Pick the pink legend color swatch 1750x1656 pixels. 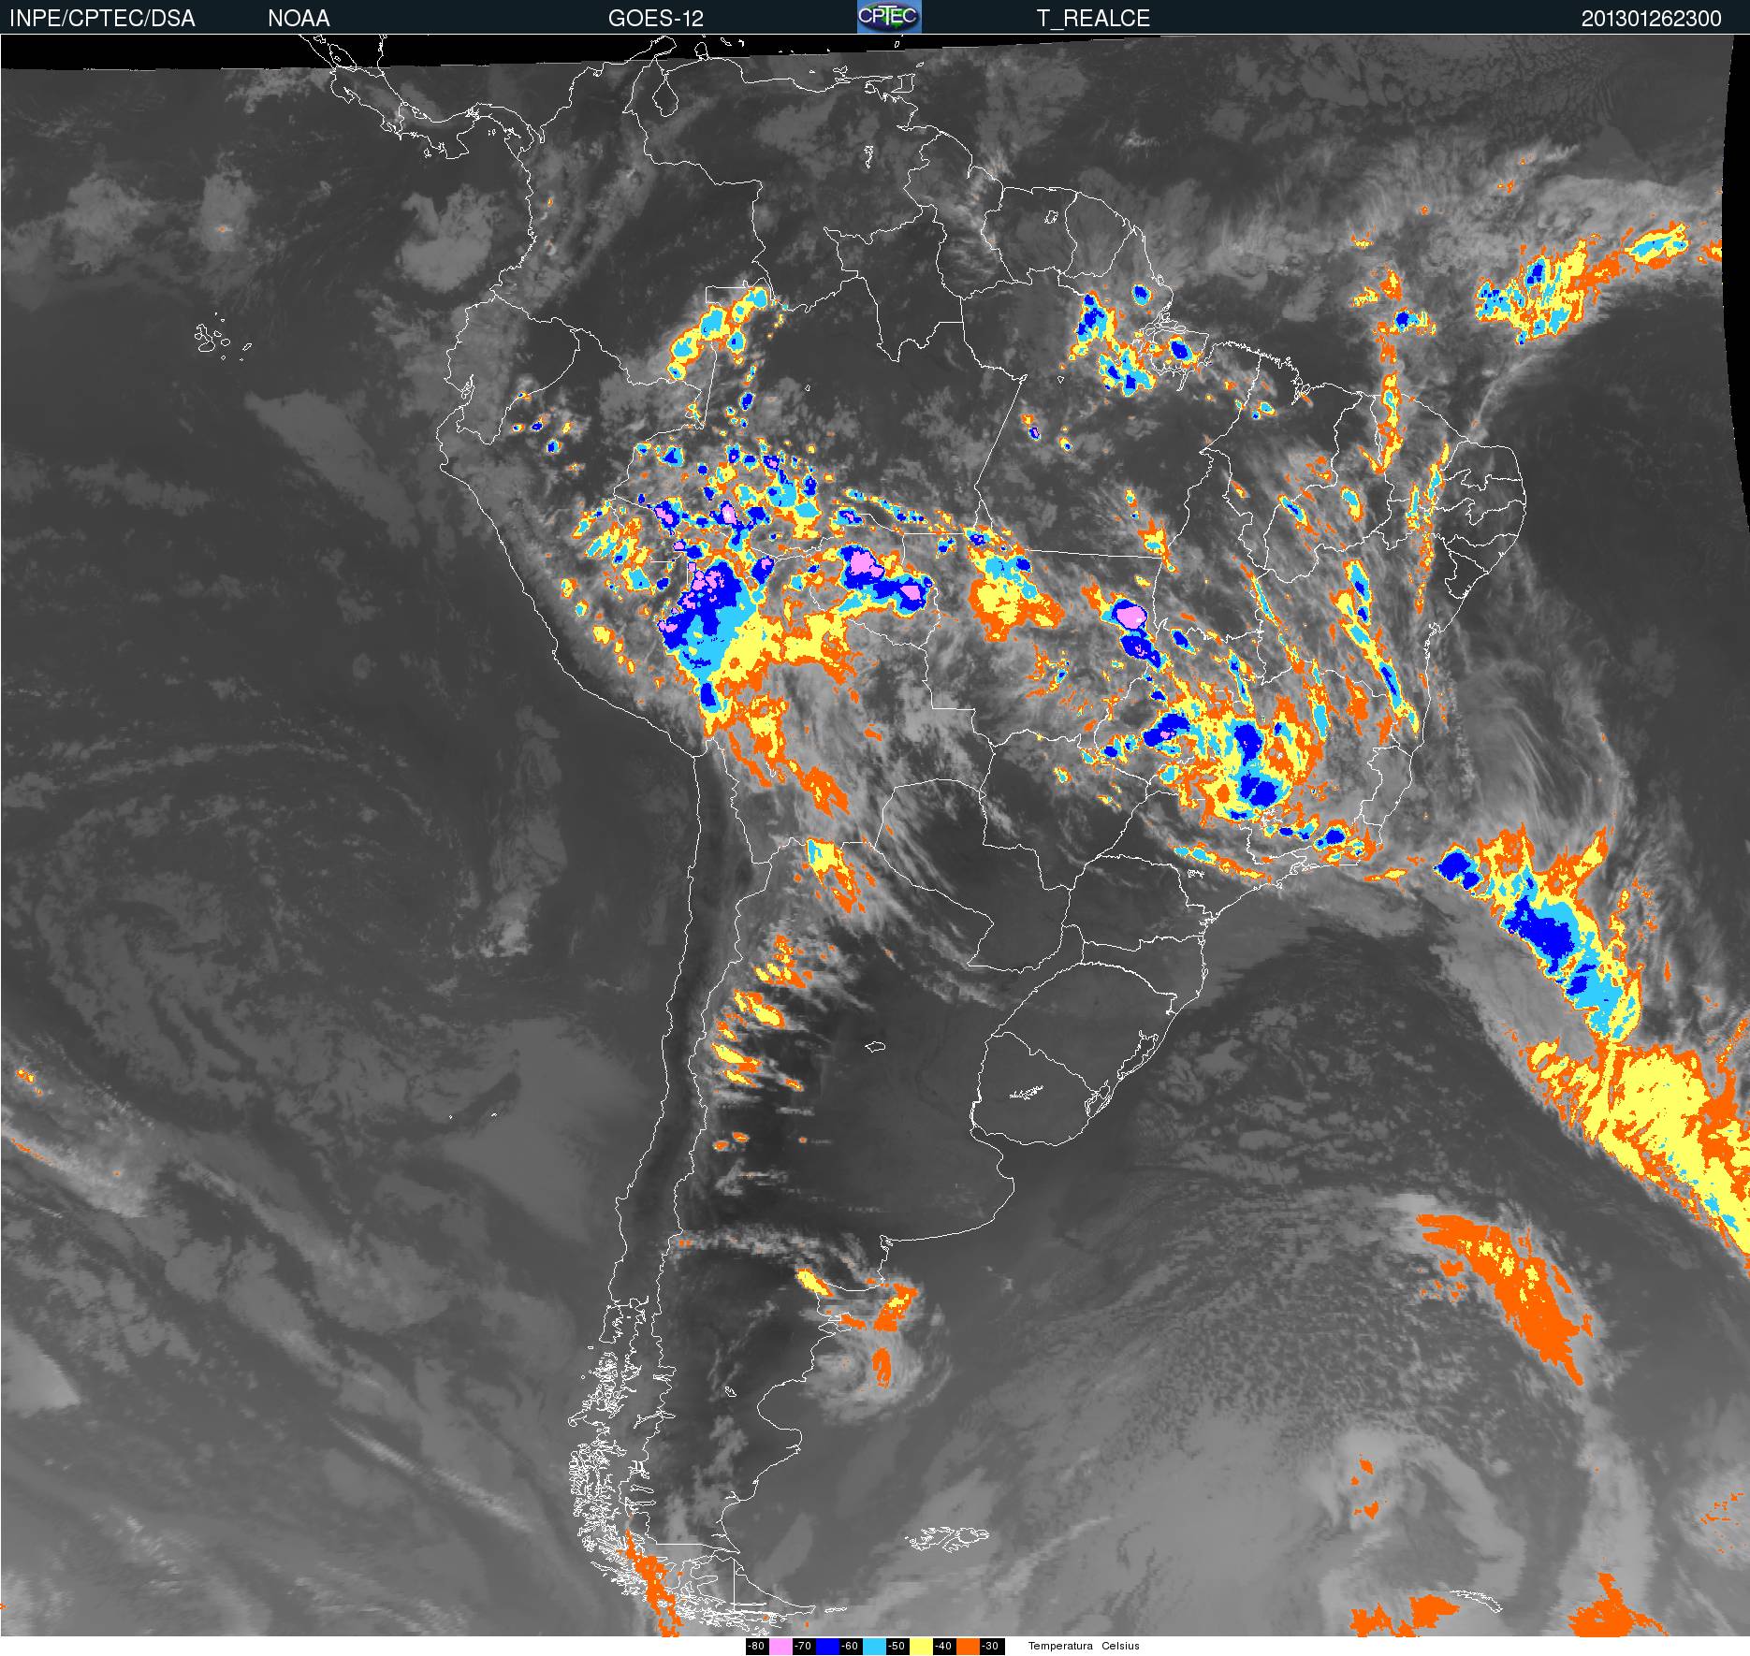[780, 1647]
